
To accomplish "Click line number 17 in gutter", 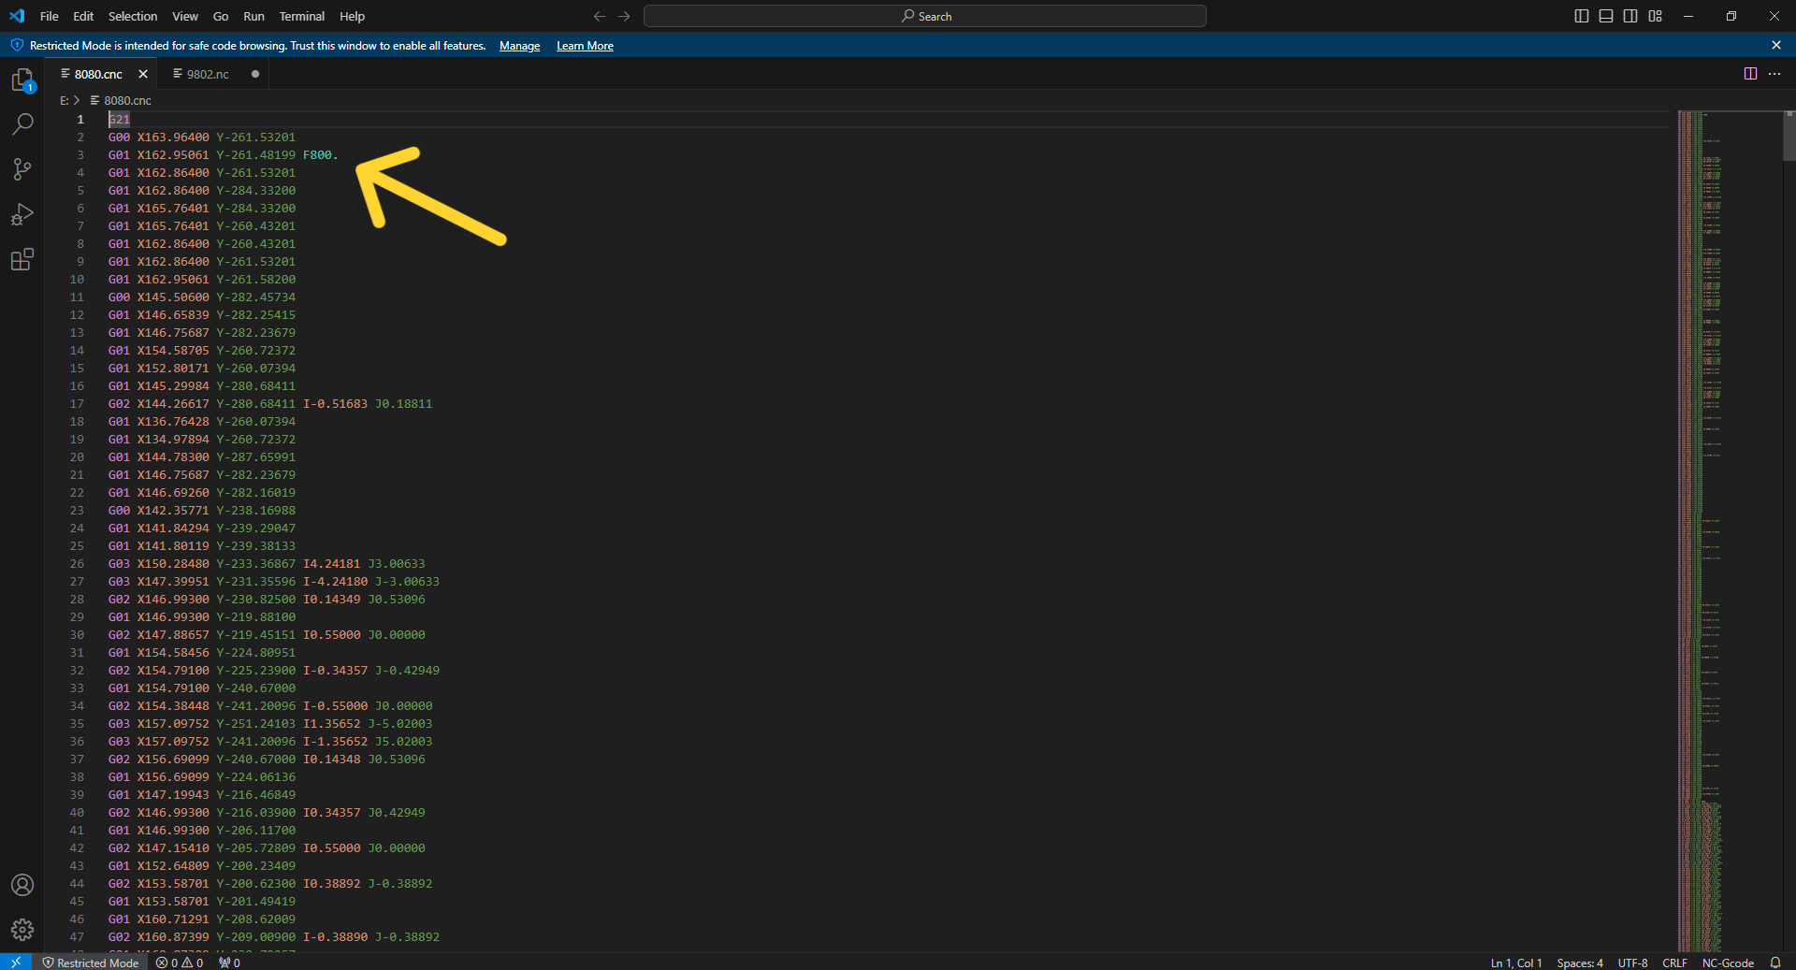I will (x=77, y=404).
